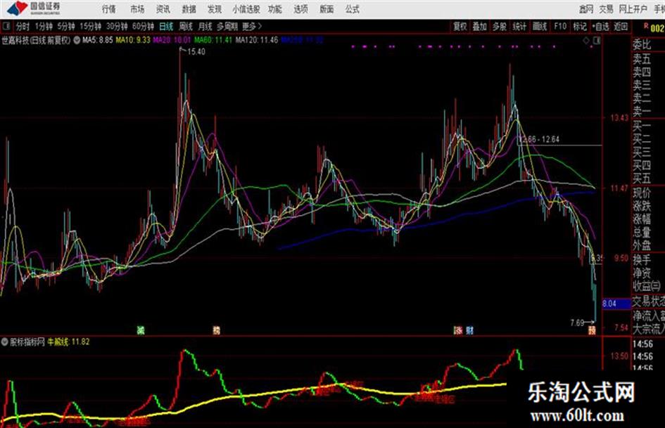Click the 国信证券 logo

[x=34, y=8]
